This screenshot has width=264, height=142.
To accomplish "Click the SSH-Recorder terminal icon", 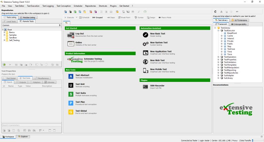I will (146, 87).
